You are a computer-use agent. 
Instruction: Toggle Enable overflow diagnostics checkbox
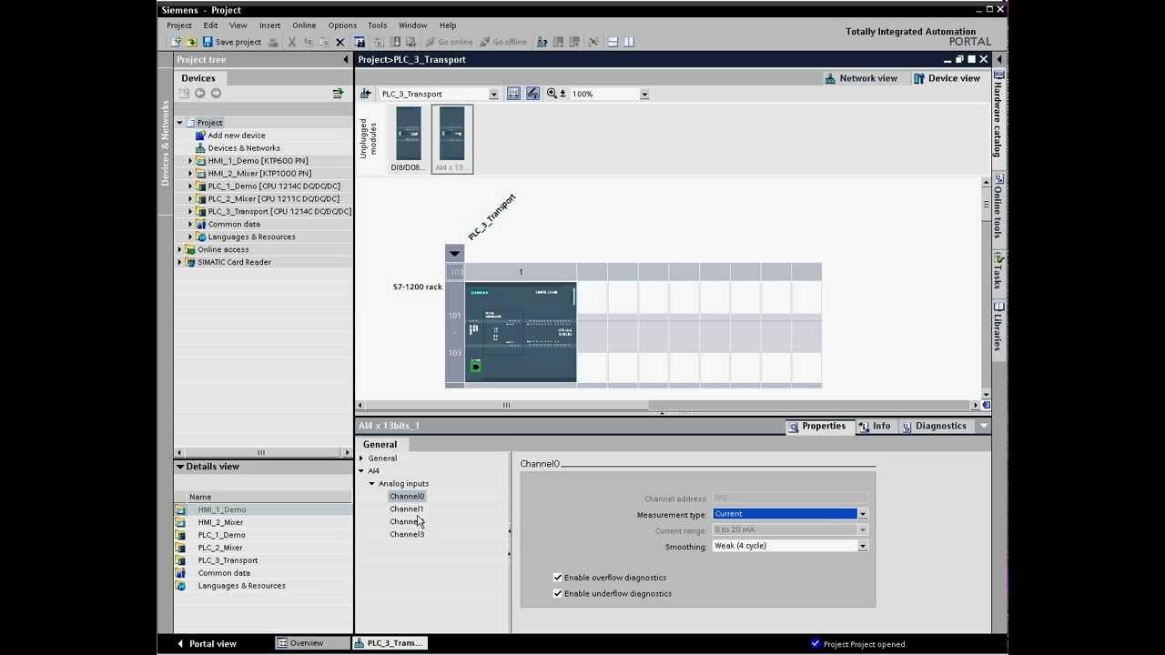coord(558,578)
